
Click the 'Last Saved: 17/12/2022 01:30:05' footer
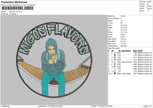pyautogui.click(x=50, y=106)
